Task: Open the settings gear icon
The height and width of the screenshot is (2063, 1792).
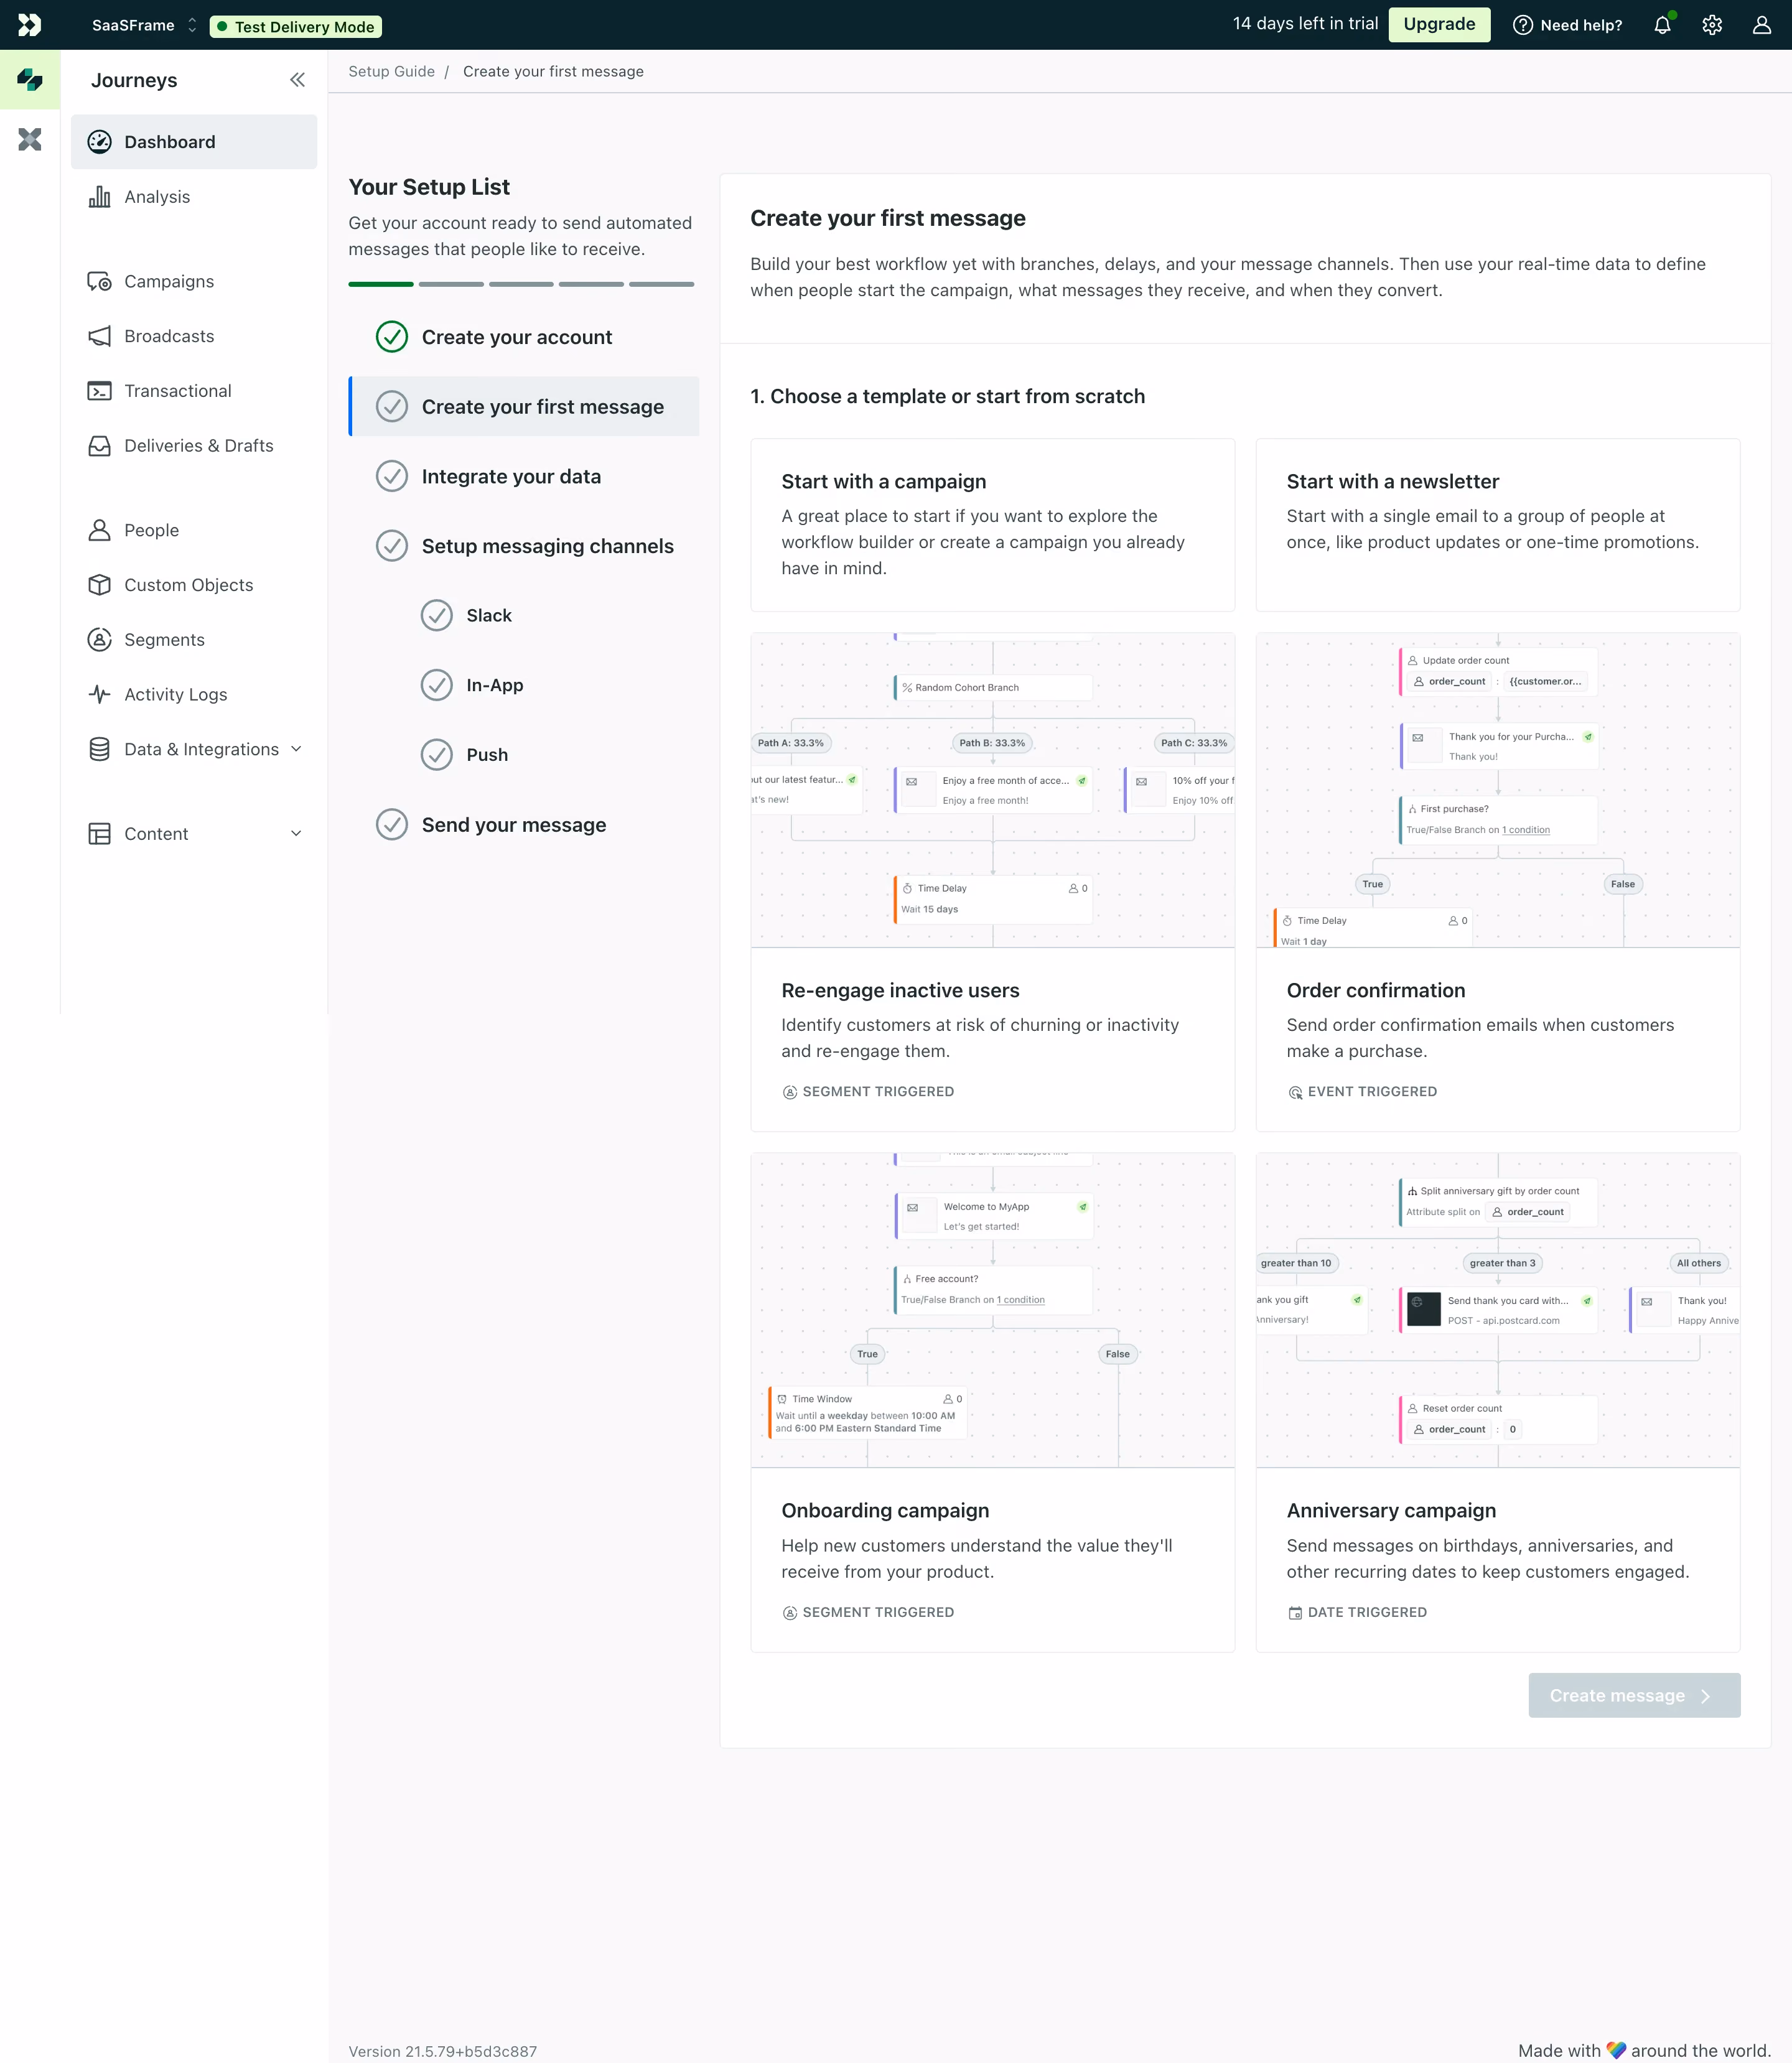Action: pos(1712,25)
